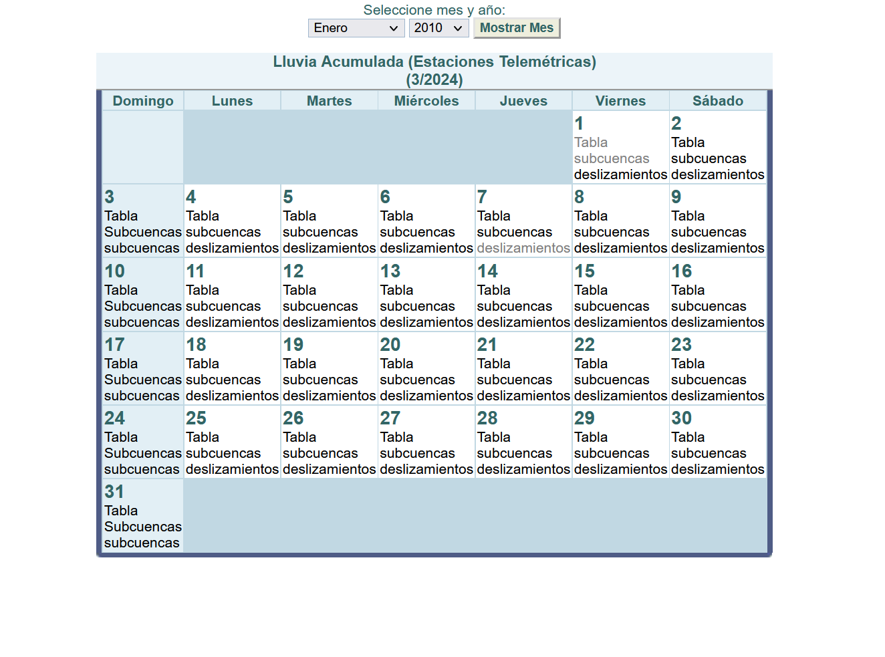Open subcuencas link for day 1
The width and height of the screenshot is (885, 657).
pyautogui.click(x=612, y=158)
